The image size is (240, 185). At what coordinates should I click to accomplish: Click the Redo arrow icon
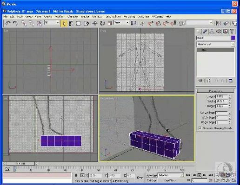(15, 23)
